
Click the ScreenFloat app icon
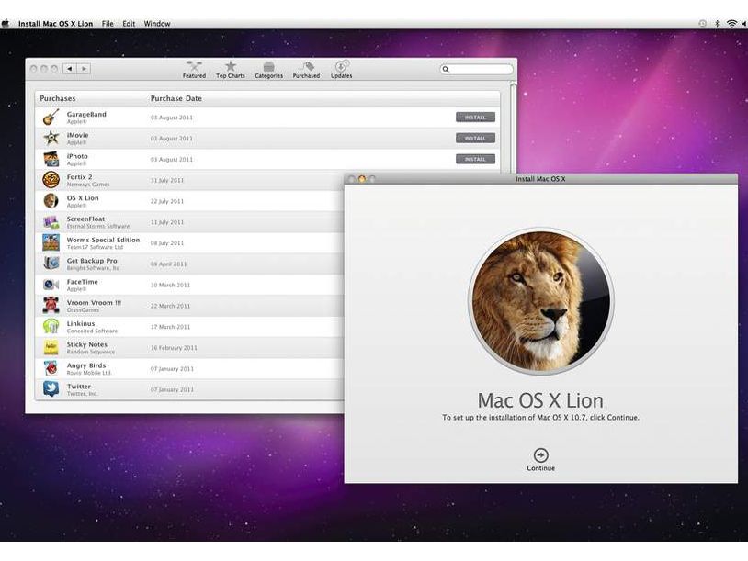(51, 221)
